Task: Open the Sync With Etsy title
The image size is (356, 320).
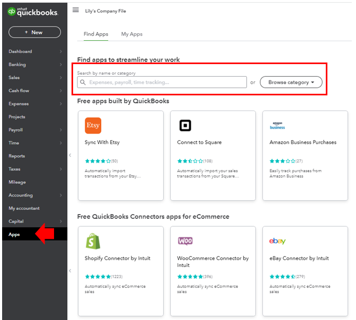Action: (x=102, y=143)
